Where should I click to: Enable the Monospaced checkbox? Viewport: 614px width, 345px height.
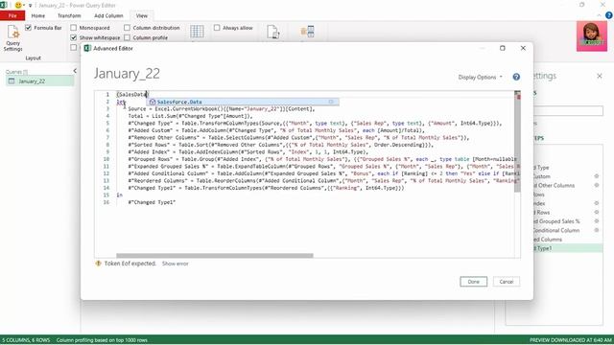[x=73, y=28]
